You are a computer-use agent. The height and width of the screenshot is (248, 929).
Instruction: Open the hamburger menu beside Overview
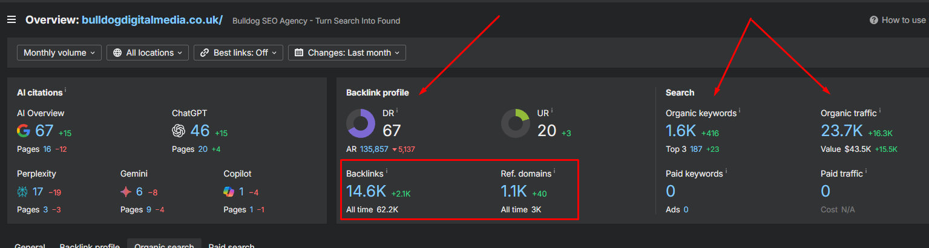(11, 20)
